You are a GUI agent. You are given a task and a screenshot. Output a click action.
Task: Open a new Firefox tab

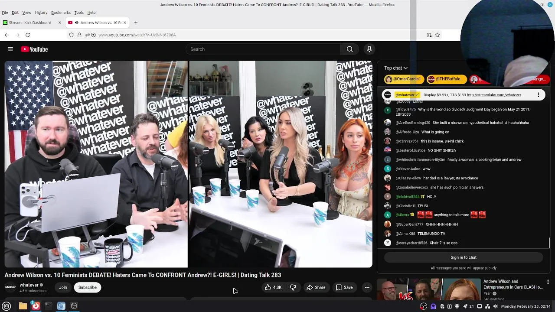point(136,23)
